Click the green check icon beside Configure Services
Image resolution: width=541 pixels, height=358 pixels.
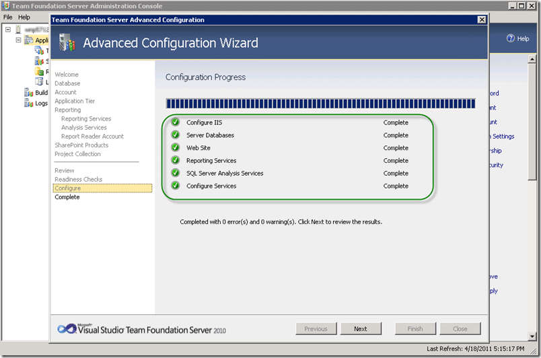click(175, 186)
